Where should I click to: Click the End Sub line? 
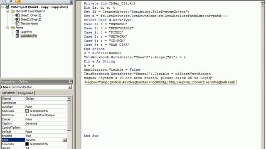(x=91, y=136)
